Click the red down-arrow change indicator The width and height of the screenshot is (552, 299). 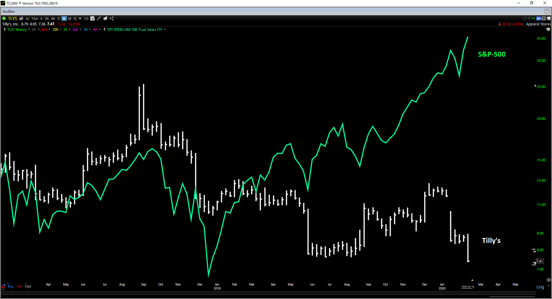[500, 24]
